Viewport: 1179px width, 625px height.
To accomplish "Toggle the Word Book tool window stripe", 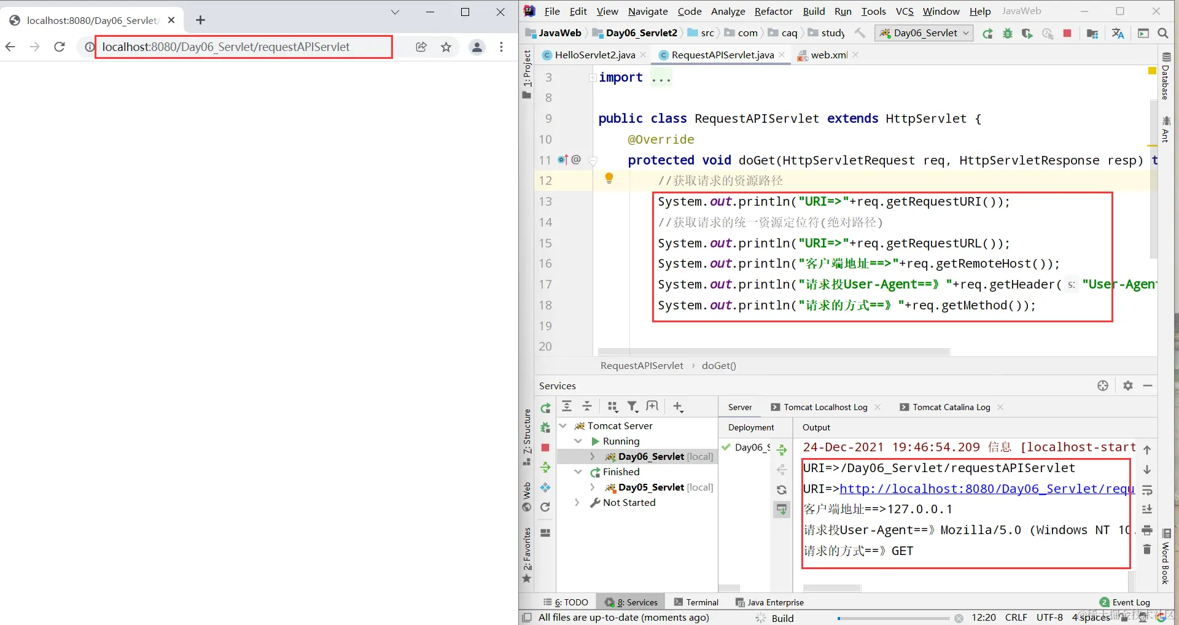I will (1165, 556).
